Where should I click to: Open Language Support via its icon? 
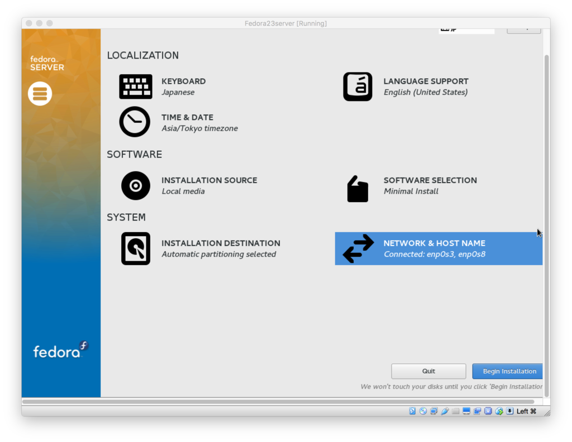357,87
